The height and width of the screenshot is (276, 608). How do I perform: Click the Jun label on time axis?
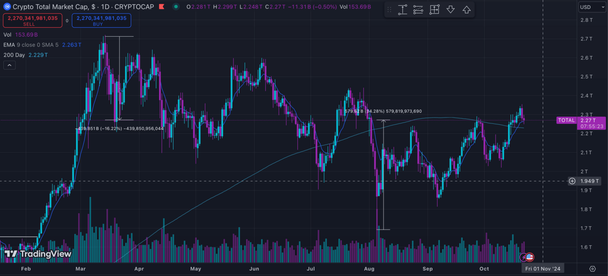[x=254, y=269]
